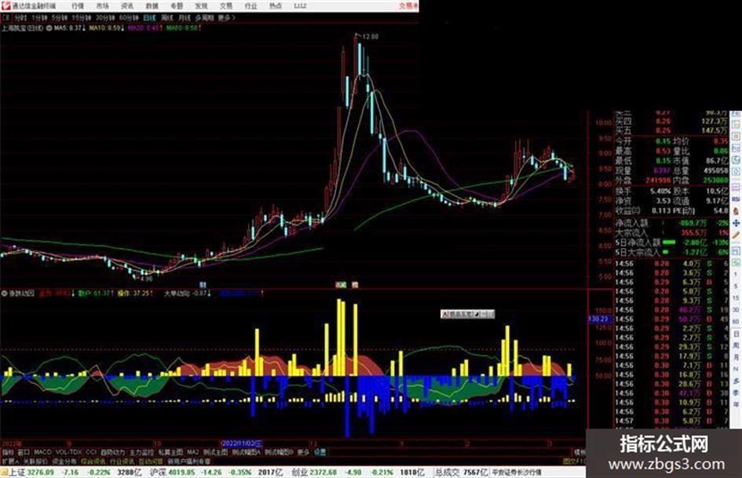Switch to the 30分钟 period
This screenshot has width=742, height=478.
point(104,17)
